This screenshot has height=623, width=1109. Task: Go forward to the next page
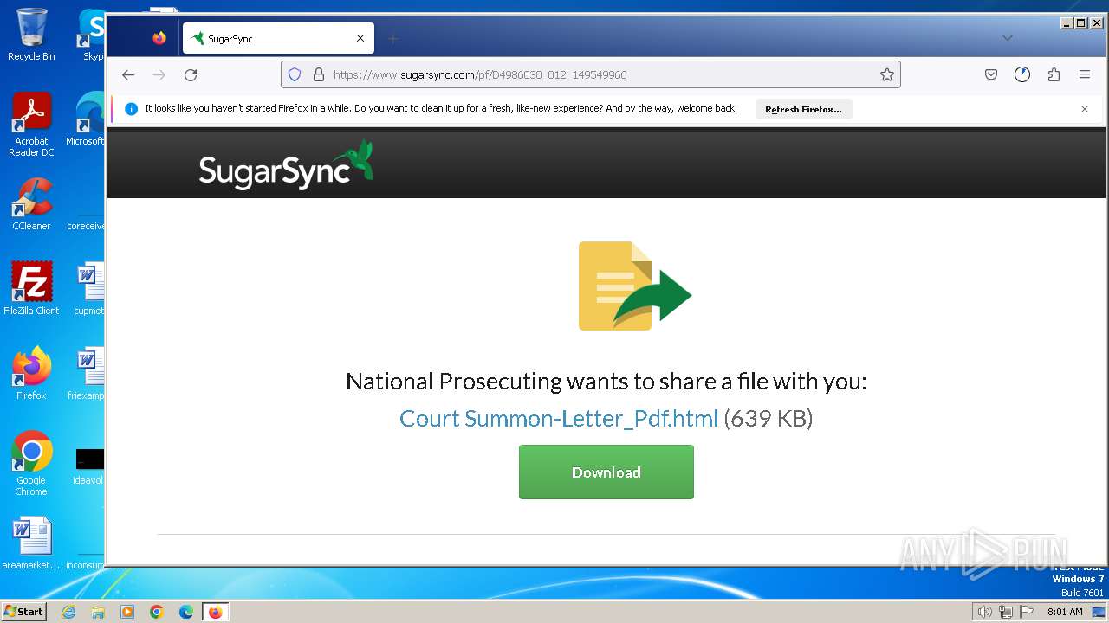[x=159, y=74]
